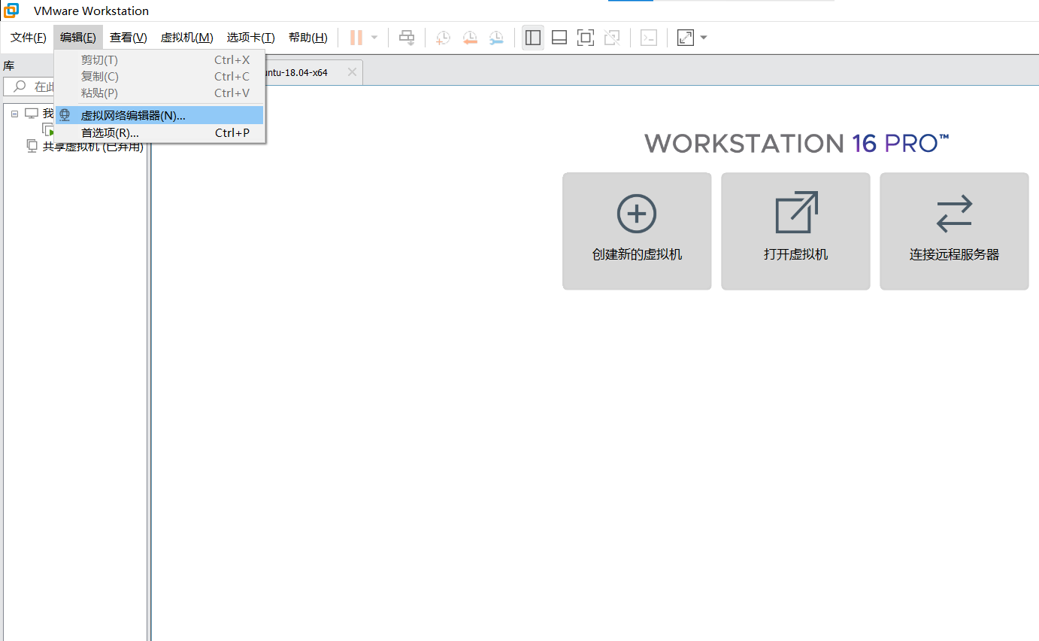The width and height of the screenshot is (1039, 641).
Task: Click the 打开虚拟机 button
Action: point(795,231)
